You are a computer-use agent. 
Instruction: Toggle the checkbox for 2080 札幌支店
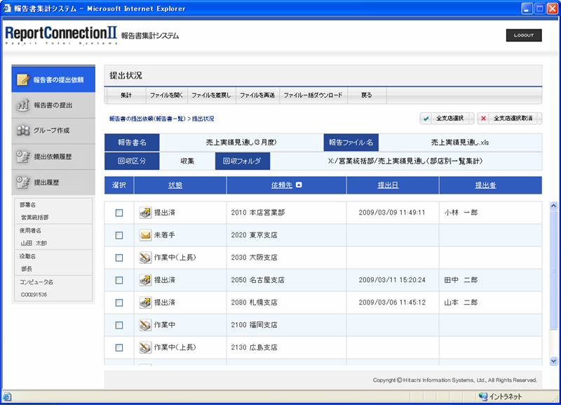pos(119,303)
